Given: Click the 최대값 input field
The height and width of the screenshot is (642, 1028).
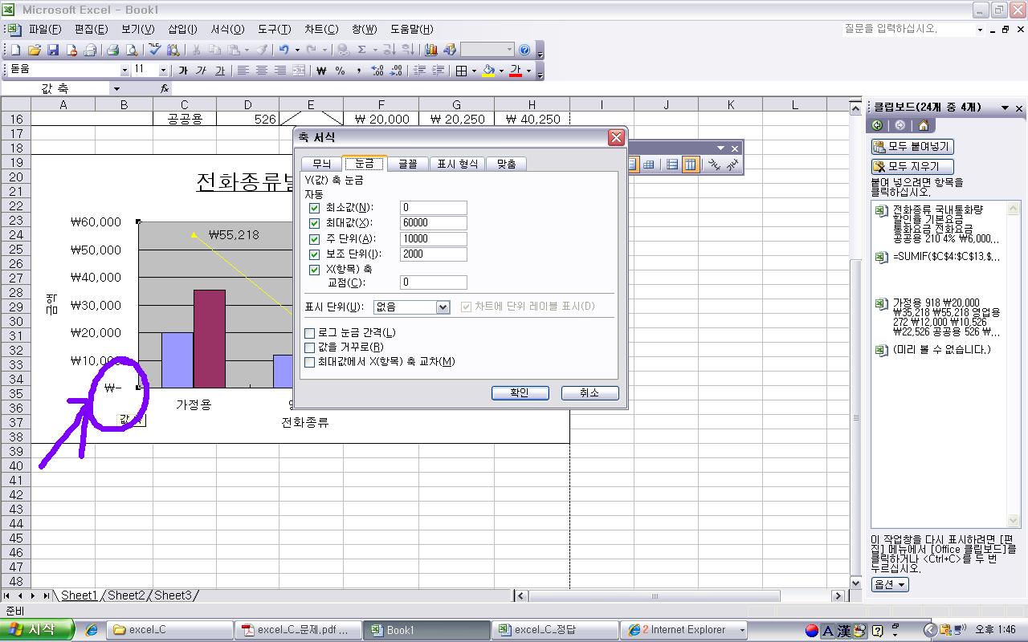Looking at the screenshot, I should [433, 223].
